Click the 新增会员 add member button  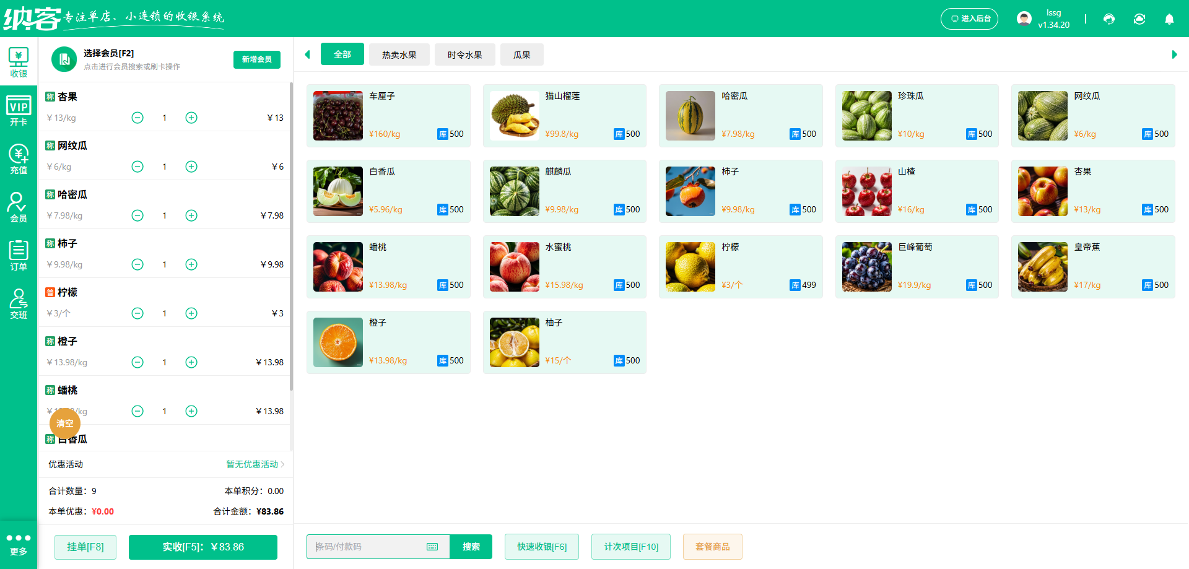click(x=256, y=59)
